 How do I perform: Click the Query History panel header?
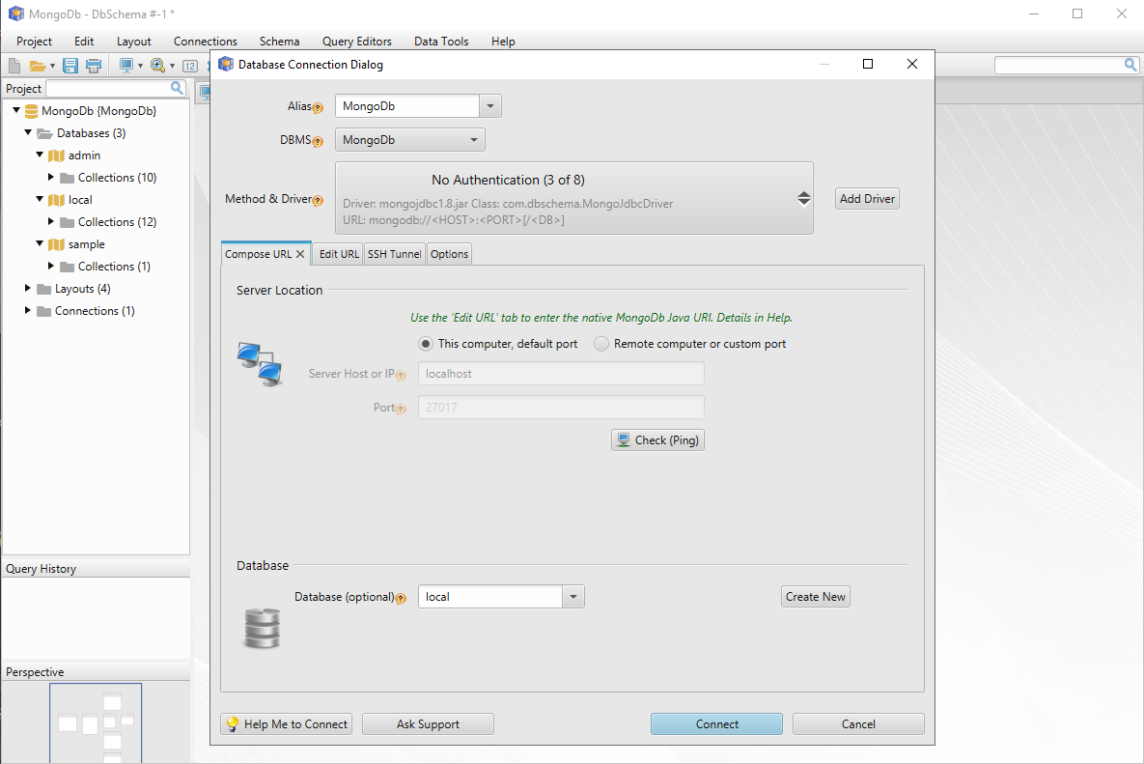(96, 569)
